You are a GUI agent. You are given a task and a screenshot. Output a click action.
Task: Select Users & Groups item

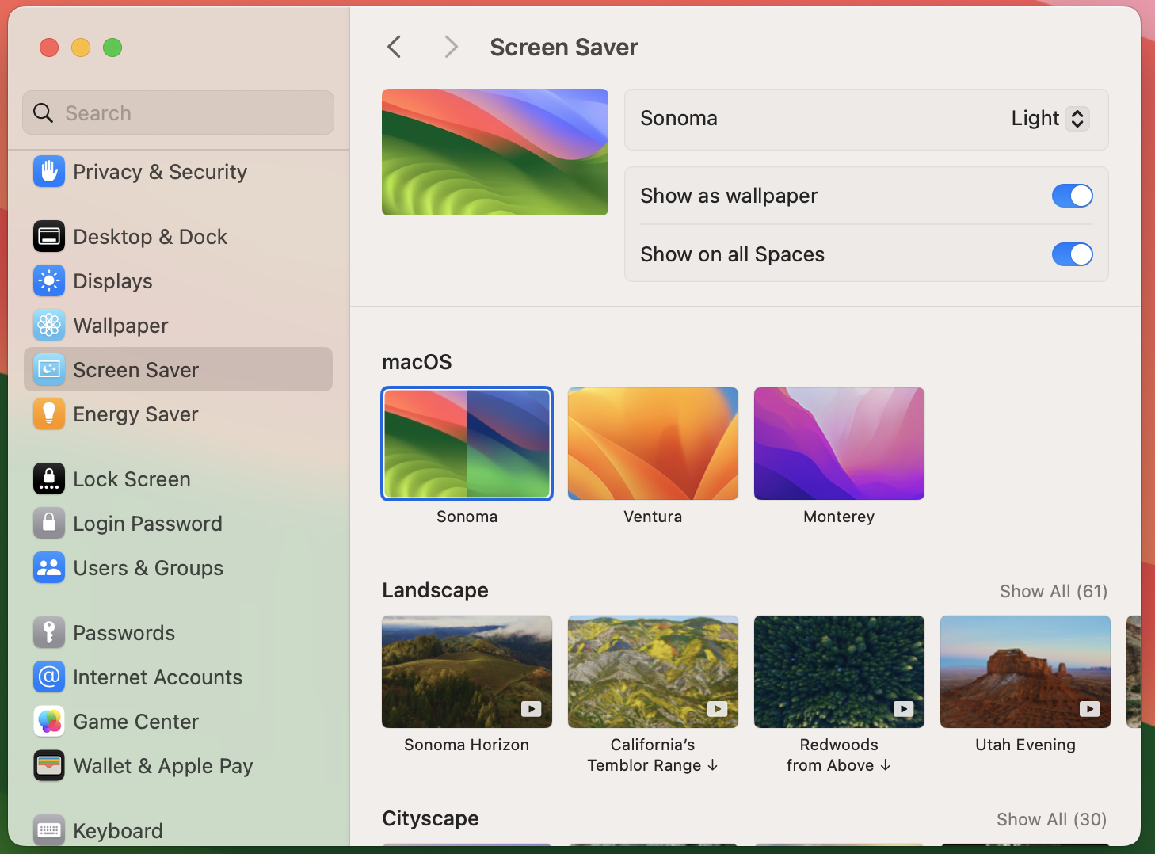tap(178, 567)
